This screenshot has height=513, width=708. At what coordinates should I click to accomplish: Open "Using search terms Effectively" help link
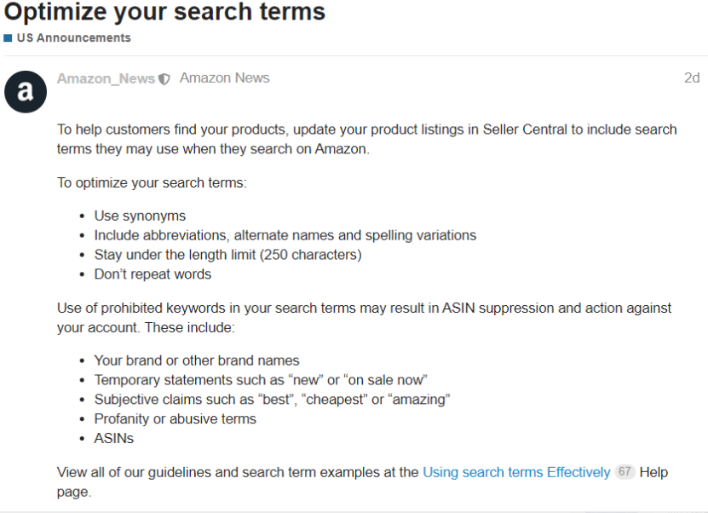coord(516,472)
